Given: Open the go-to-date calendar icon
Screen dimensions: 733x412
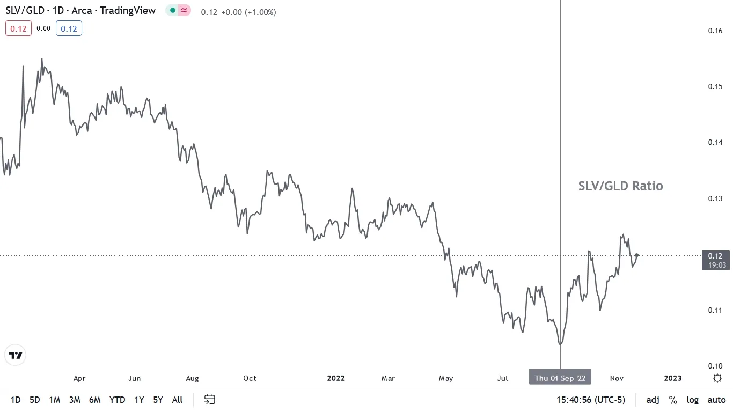Looking at the screenshot, I should [x=210, y=400].
